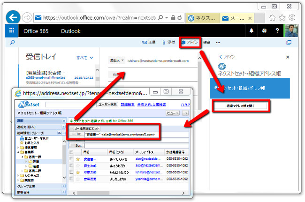Click the 破棄 discard button
This screenshot has height=202, width=305.
coord(206,42)
